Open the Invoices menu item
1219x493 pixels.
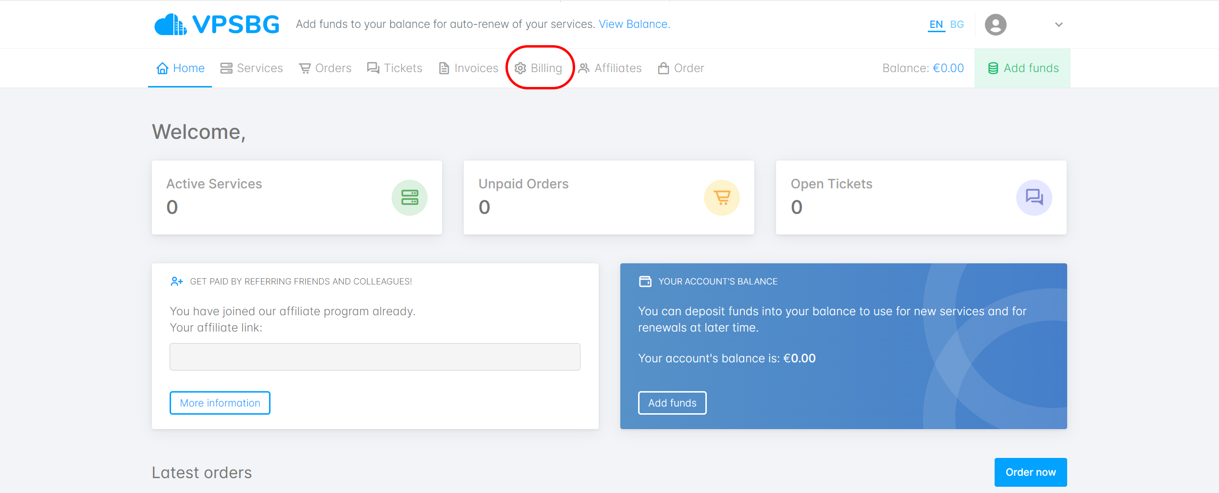pyautogui.click(x=468, y=68)
